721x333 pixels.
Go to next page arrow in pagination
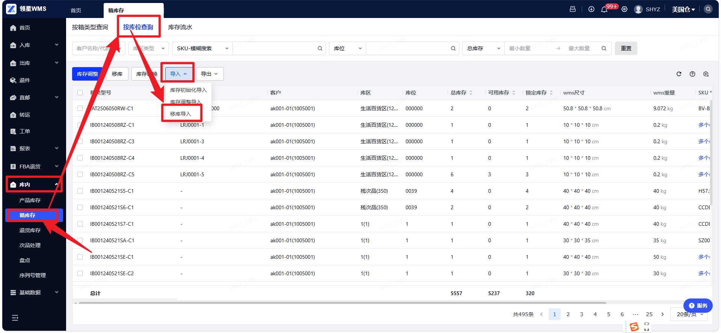[x=663, y=314]
